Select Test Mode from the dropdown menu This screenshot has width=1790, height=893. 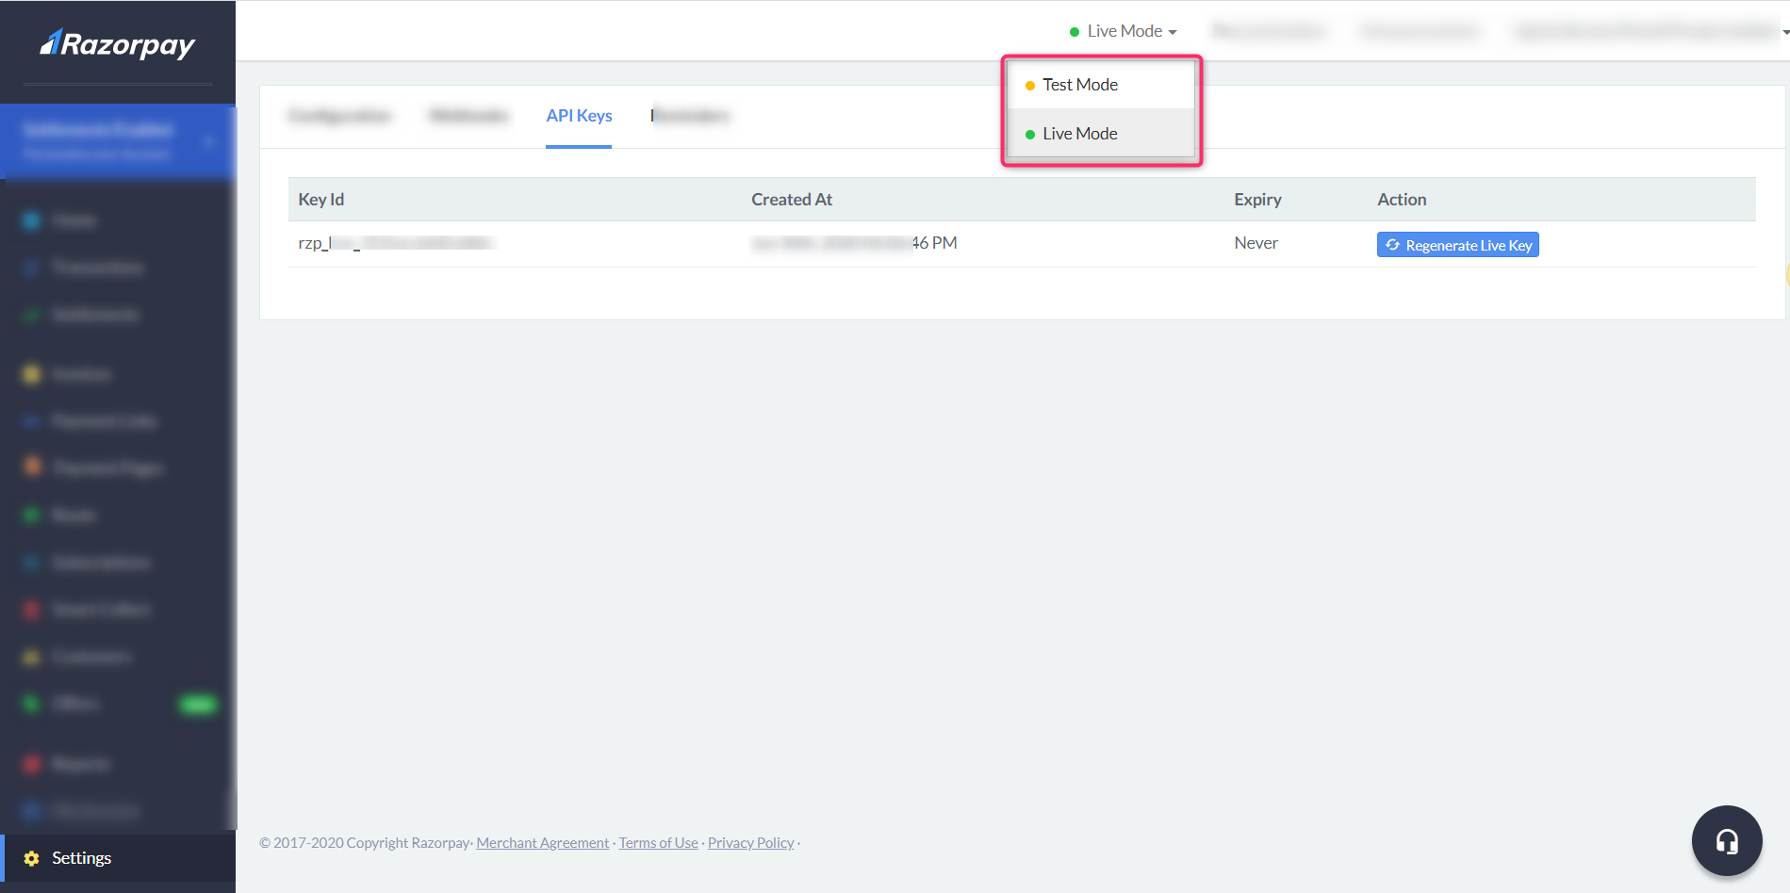point(1101,85)
